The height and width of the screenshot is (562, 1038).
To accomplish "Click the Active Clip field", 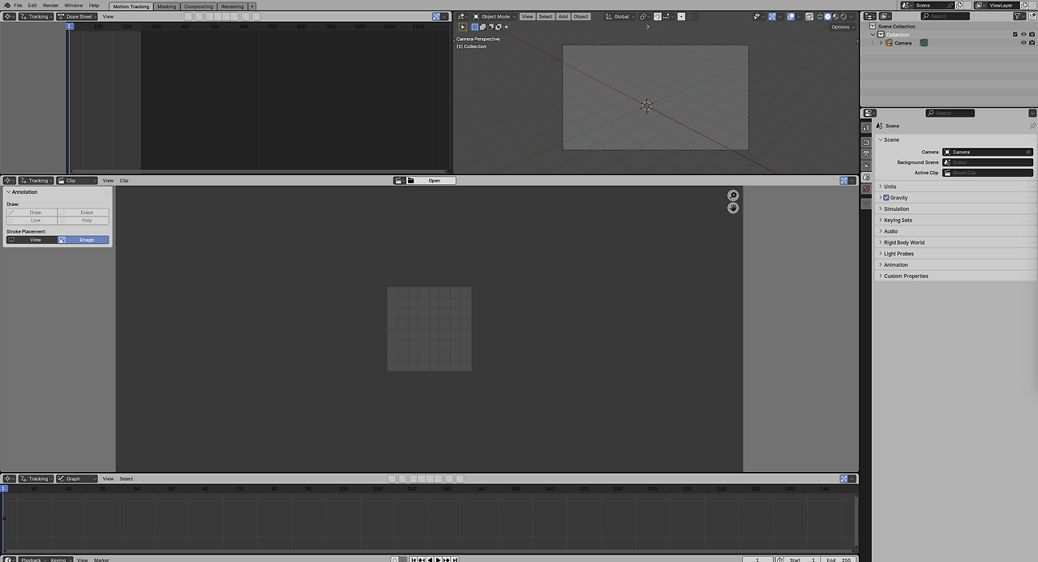I will pyautogui.click(x=988, y=173).
